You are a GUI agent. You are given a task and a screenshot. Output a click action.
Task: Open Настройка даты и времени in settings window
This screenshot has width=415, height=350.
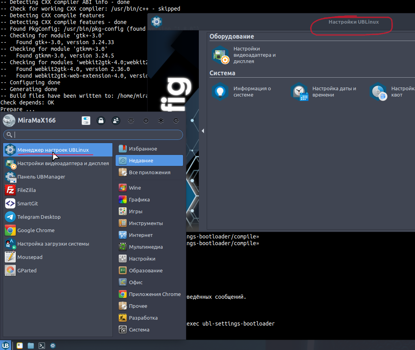[x=324, y=92]
